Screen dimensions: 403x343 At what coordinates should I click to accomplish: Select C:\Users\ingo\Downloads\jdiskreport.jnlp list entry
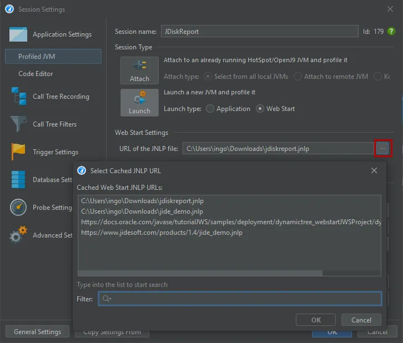click(x=229, y=201)
